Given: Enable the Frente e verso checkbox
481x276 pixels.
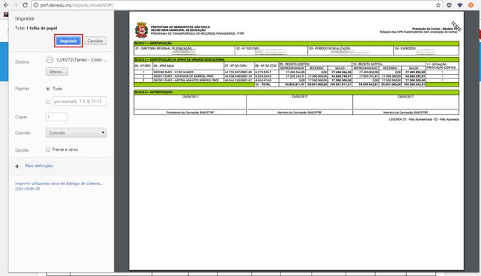Looking at the screenshot, I should click(x=48, y=149).
